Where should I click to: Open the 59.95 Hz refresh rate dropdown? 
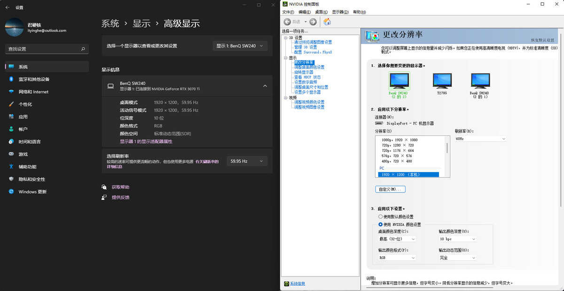[x=247, y=161]
